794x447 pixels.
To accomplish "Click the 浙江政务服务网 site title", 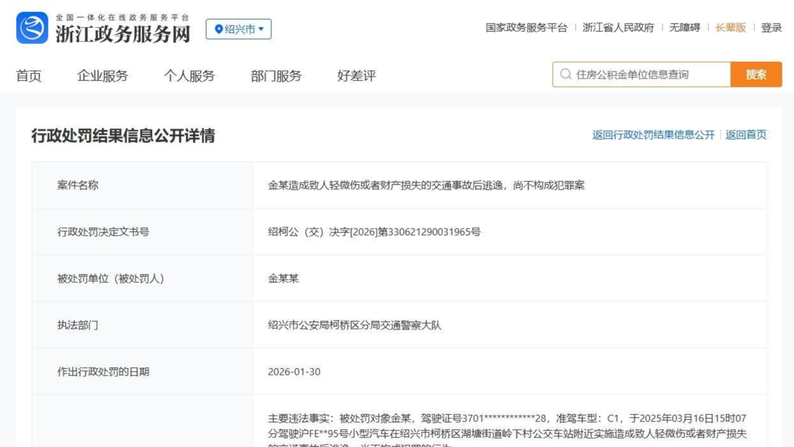I will pyautogui.click(x=123, y=33).
